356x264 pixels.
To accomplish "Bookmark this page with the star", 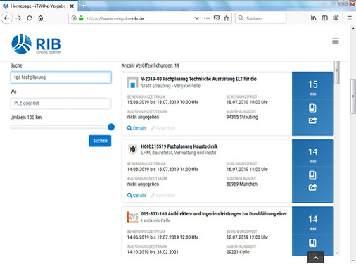I will pos(227,18).
